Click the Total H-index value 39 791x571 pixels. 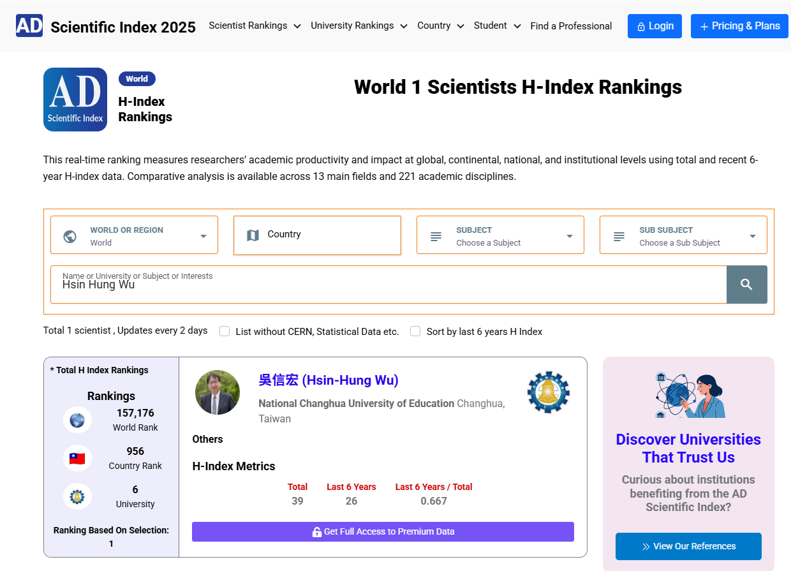297,501
